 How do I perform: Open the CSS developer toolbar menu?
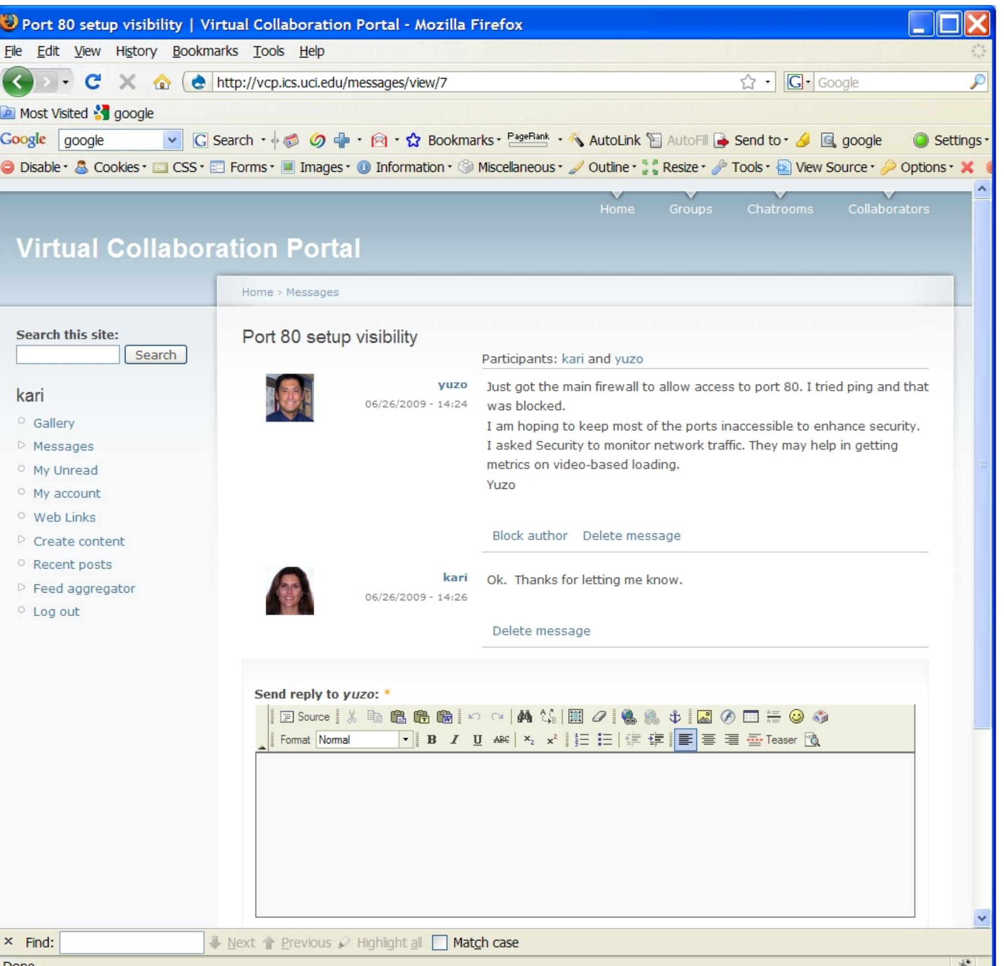pos(179,167)
